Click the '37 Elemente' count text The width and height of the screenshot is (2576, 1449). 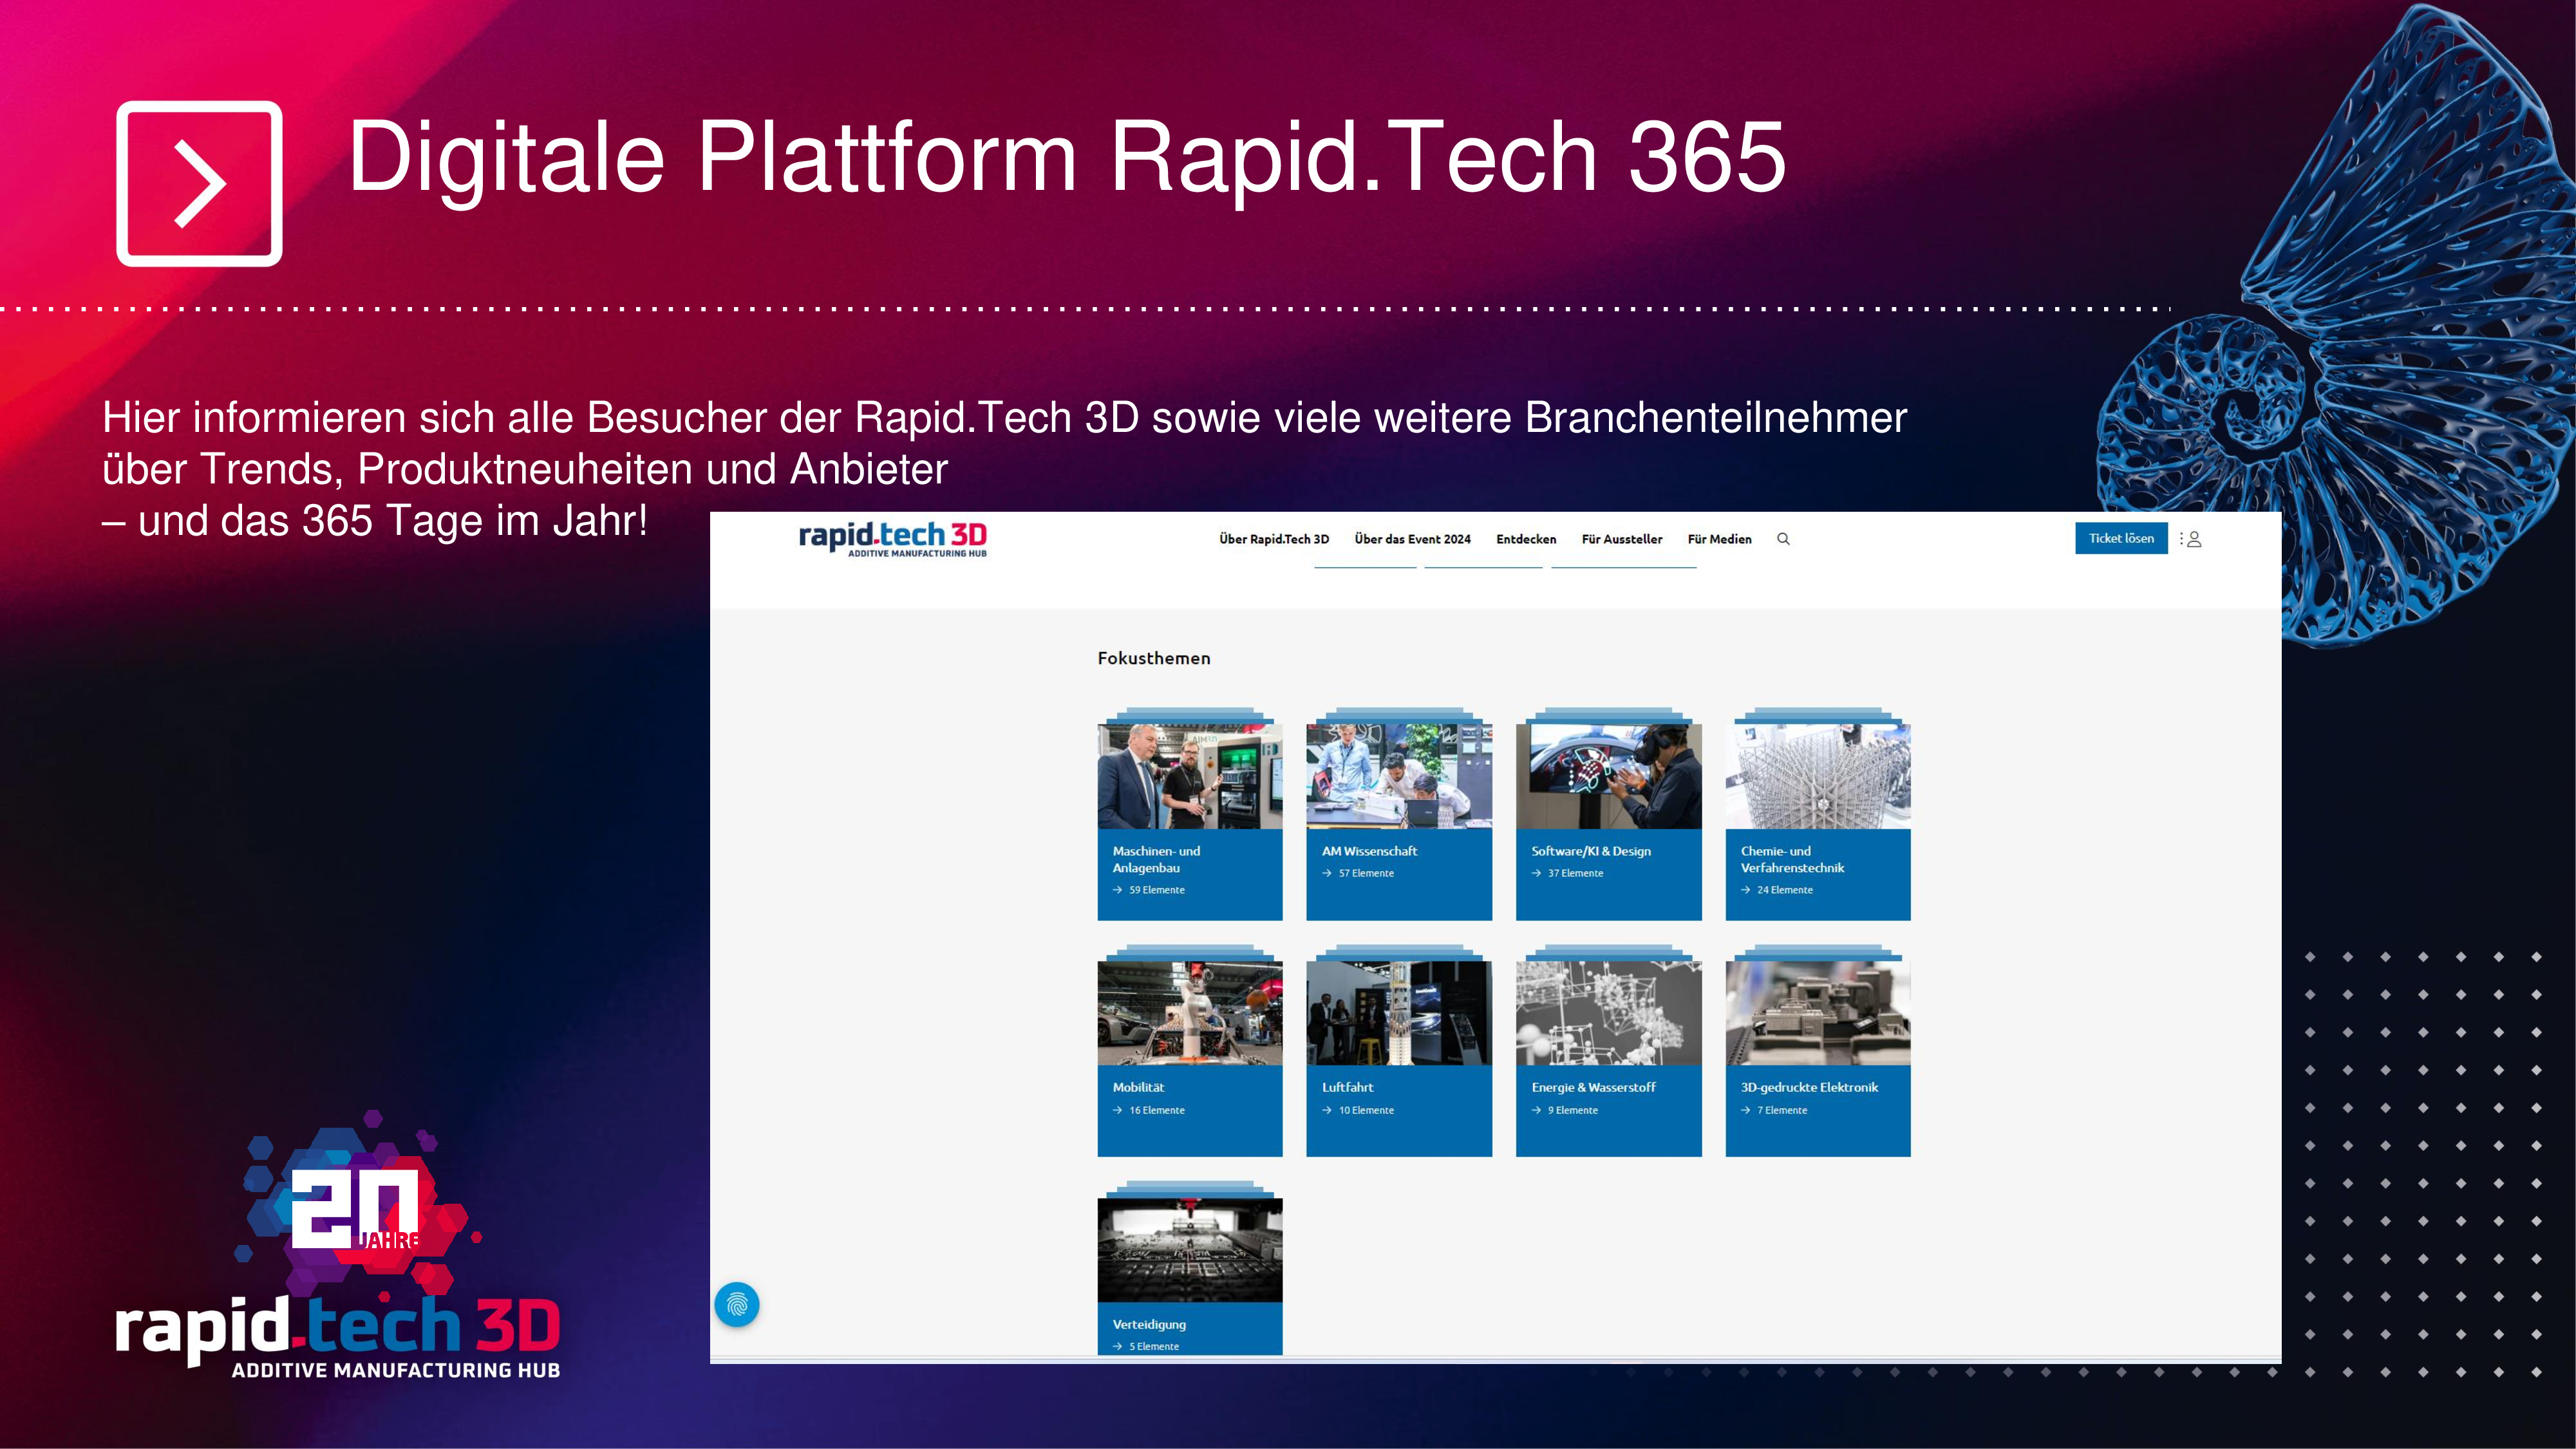[x=1575, y=873]
